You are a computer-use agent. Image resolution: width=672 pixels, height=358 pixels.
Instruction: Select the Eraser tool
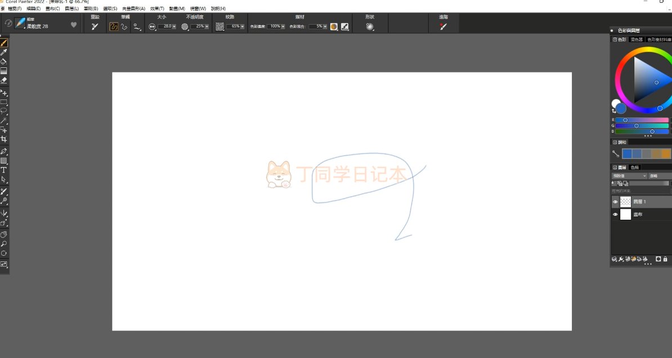(3, 80)
